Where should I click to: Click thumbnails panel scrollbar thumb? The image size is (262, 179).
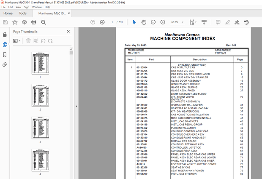(71, 53)
